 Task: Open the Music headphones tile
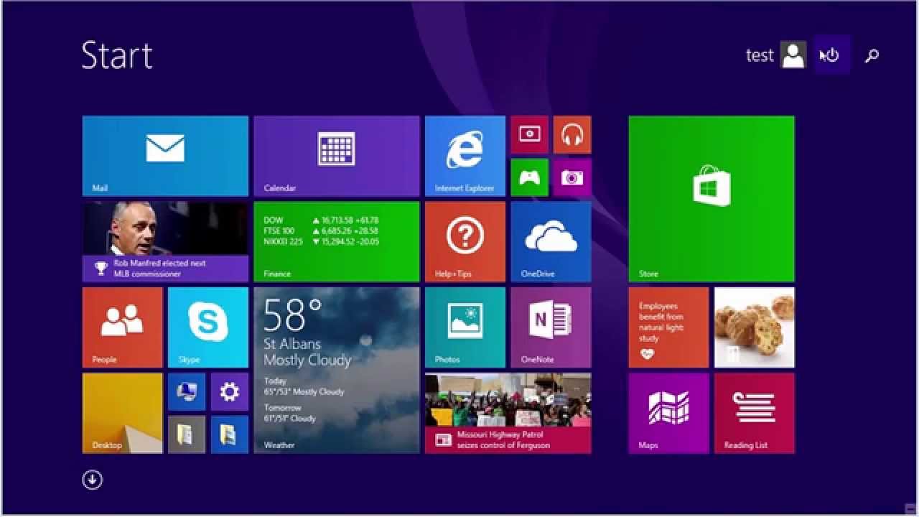pyautogui.click(x=572, y=134)
